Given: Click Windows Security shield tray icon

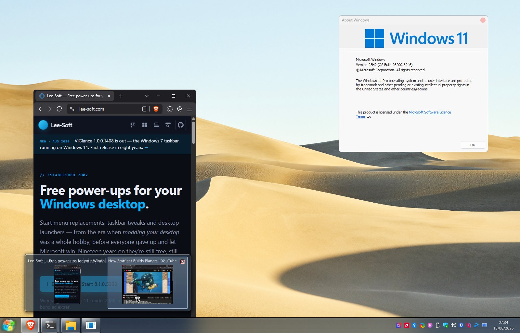Looking at the screenshot, I should pos(446,325).
